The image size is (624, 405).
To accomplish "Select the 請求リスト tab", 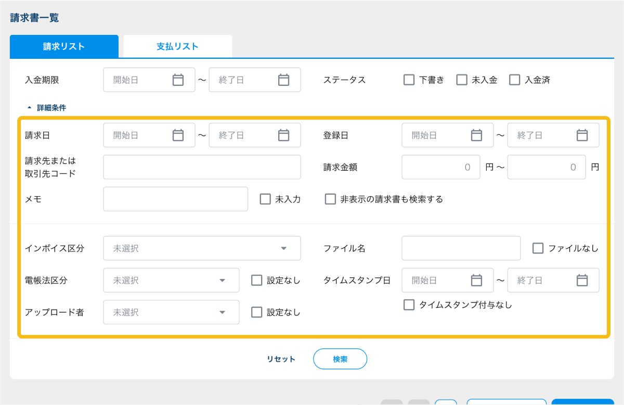I will [x=64, y=46].
